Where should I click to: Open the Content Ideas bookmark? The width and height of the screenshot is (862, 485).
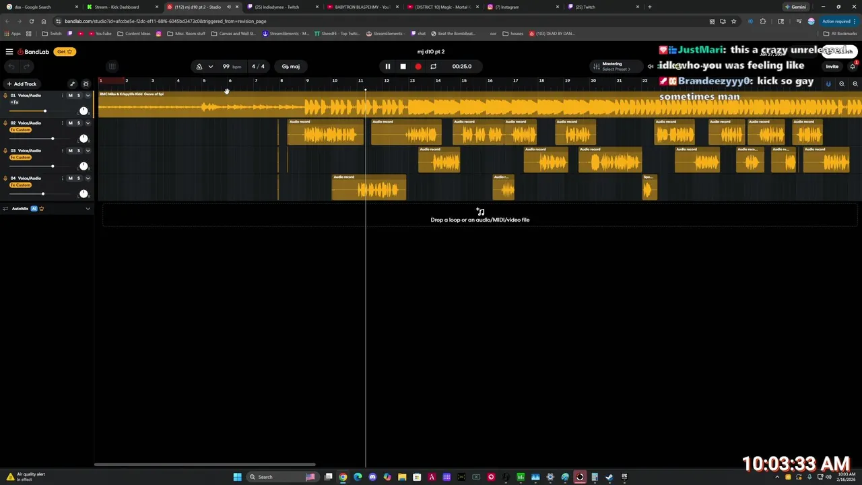pos(134,34)
